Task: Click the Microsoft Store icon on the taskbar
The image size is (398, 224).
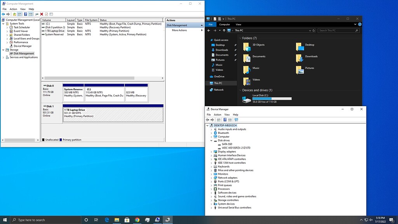Action: coord(127,220)
